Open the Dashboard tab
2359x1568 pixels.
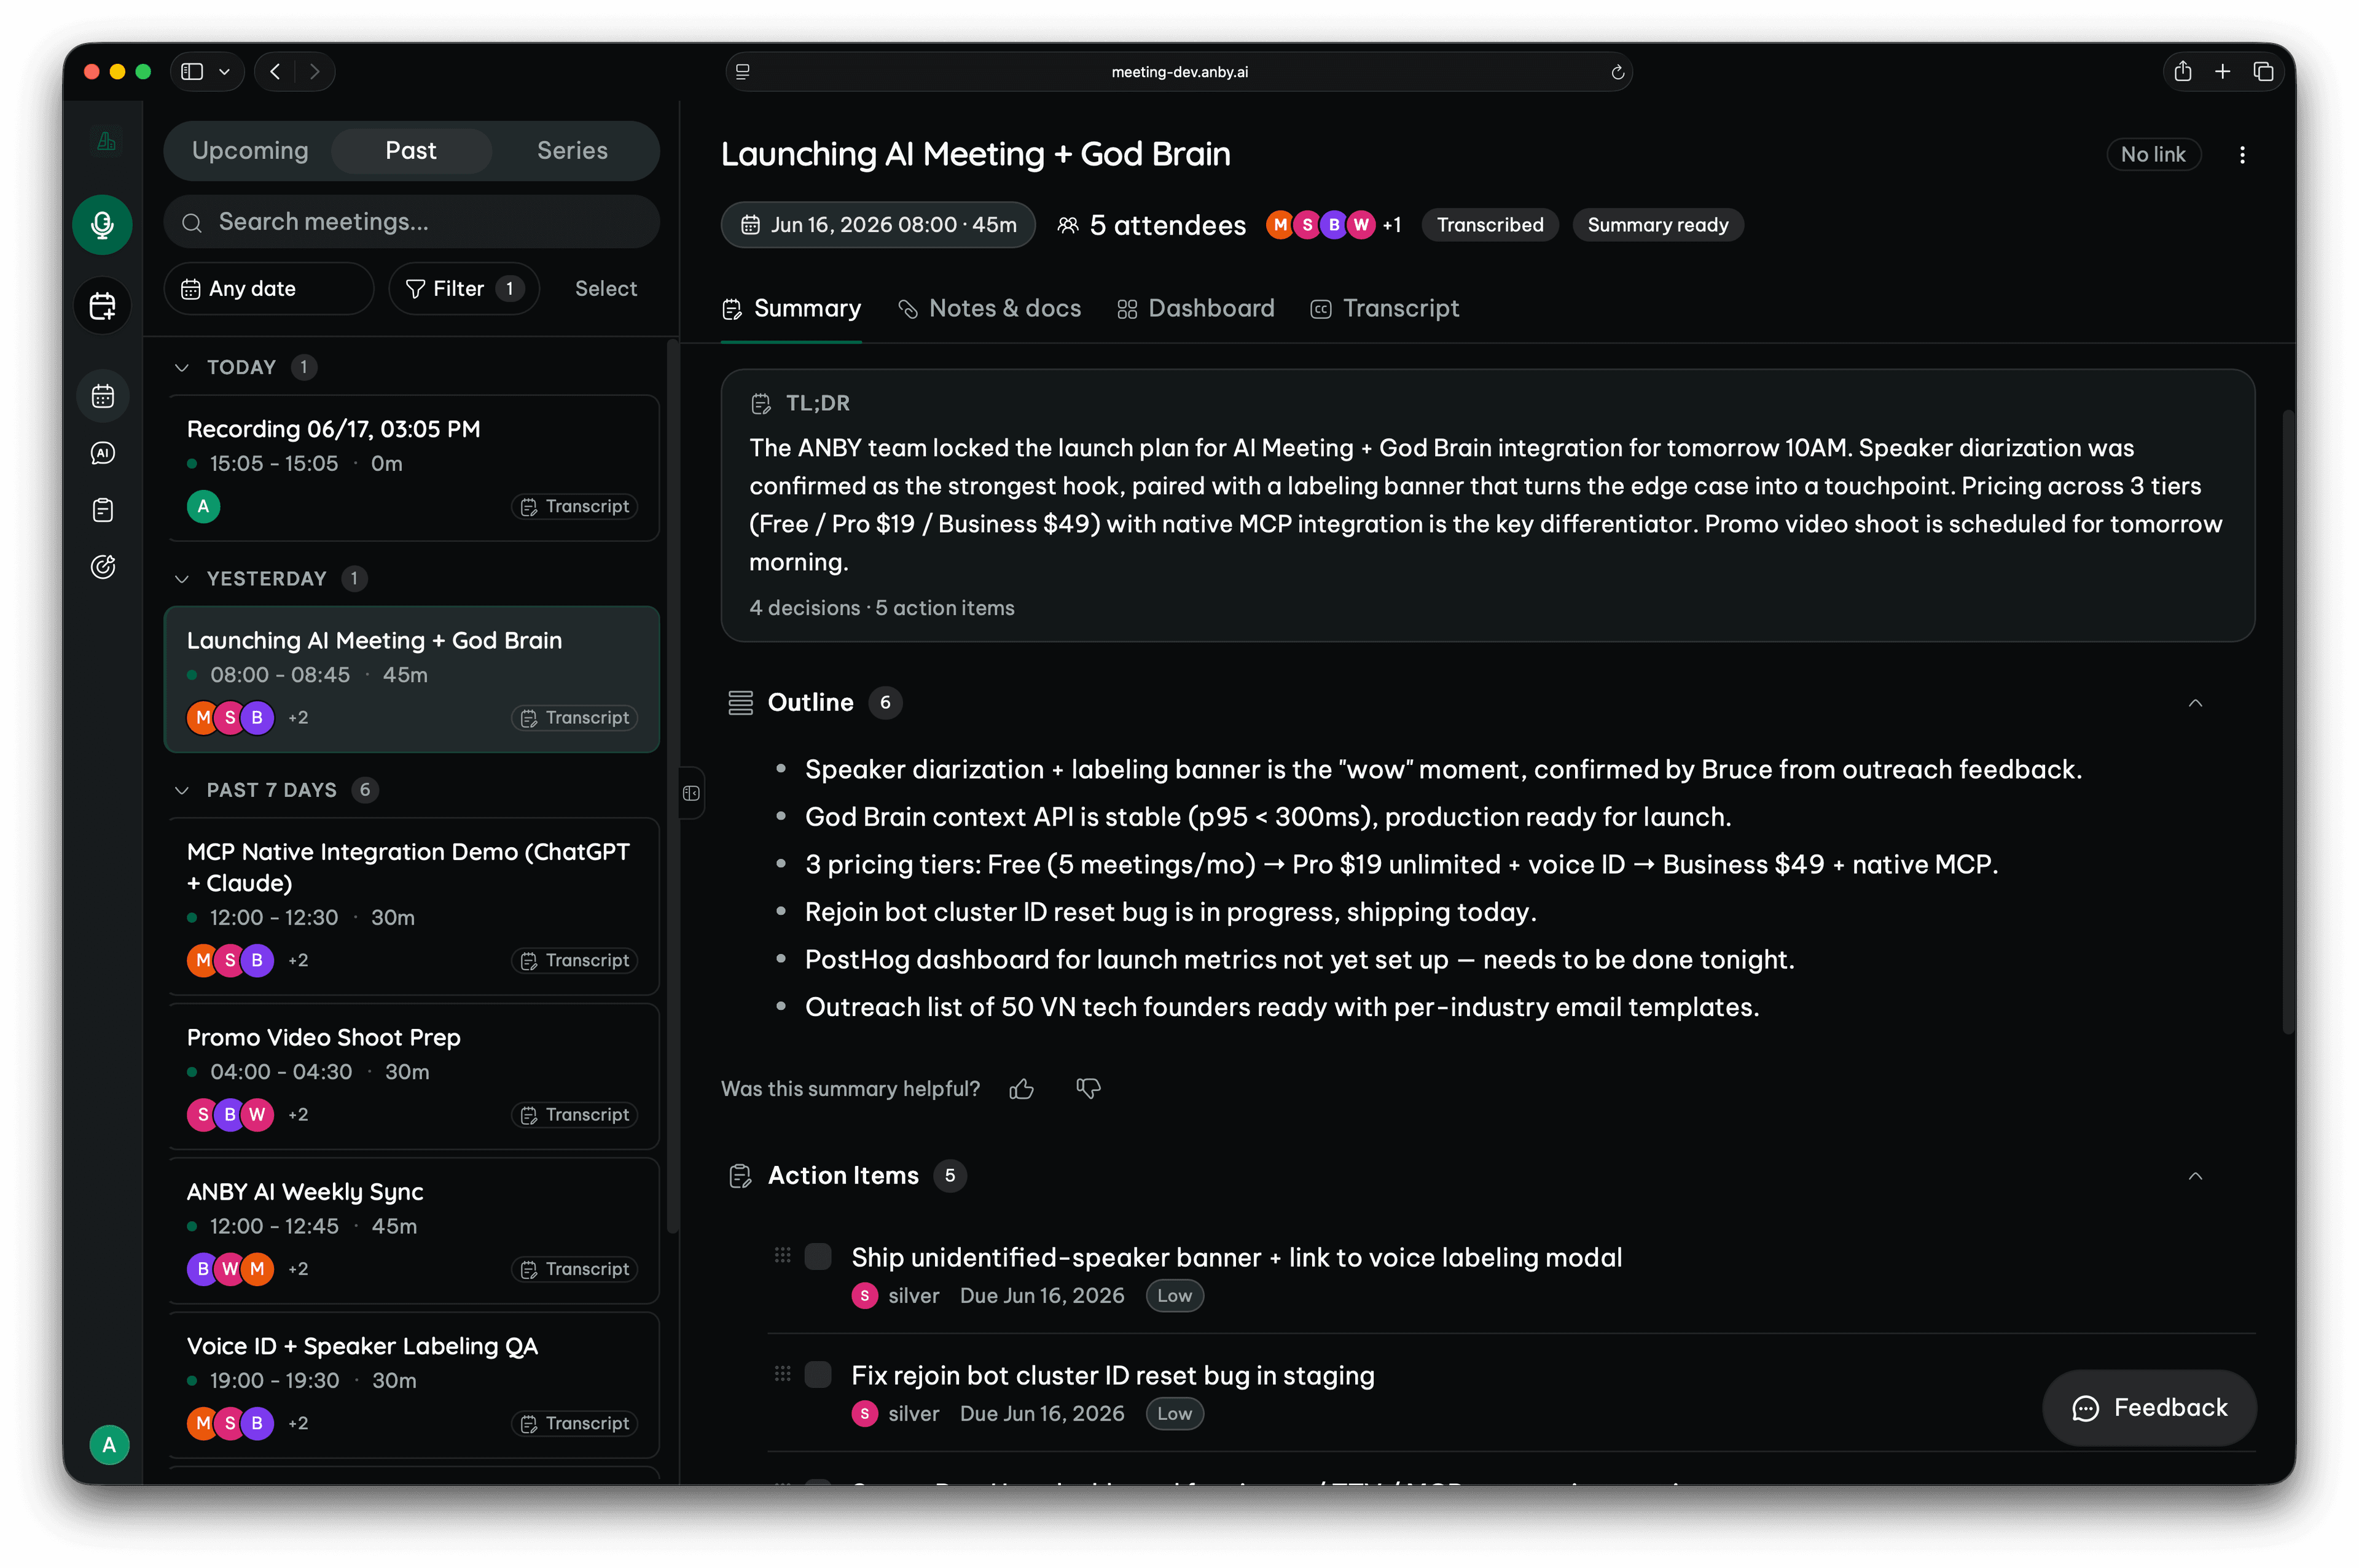pyautogui.click(x=1195, y=309)
